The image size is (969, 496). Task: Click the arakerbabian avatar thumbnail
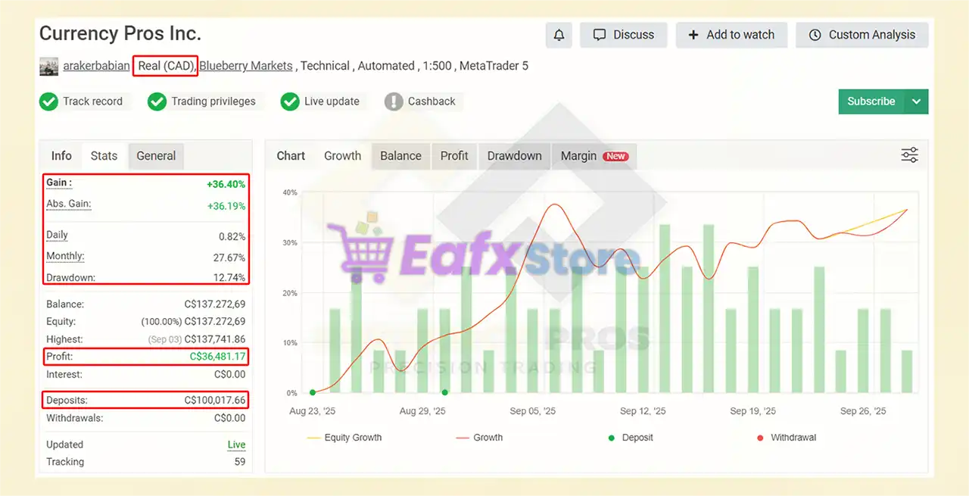tap(48, 67)
